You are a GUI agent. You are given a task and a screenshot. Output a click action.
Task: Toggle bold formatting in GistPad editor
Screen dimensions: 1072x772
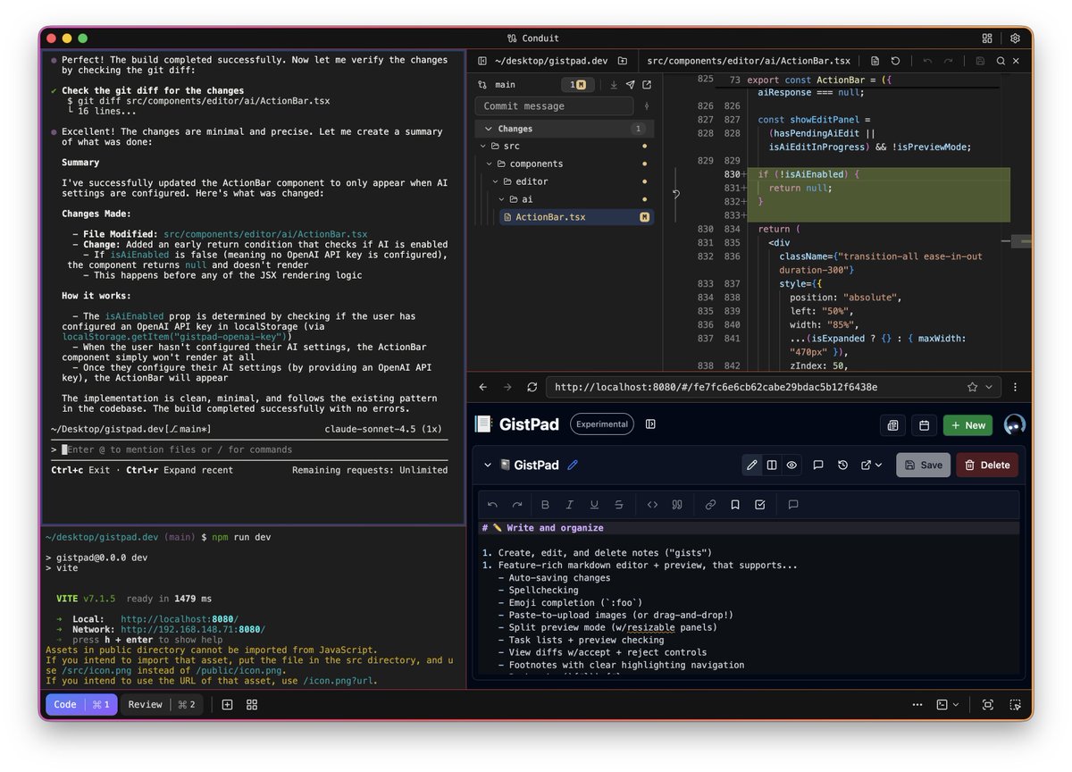click(545, 505)
